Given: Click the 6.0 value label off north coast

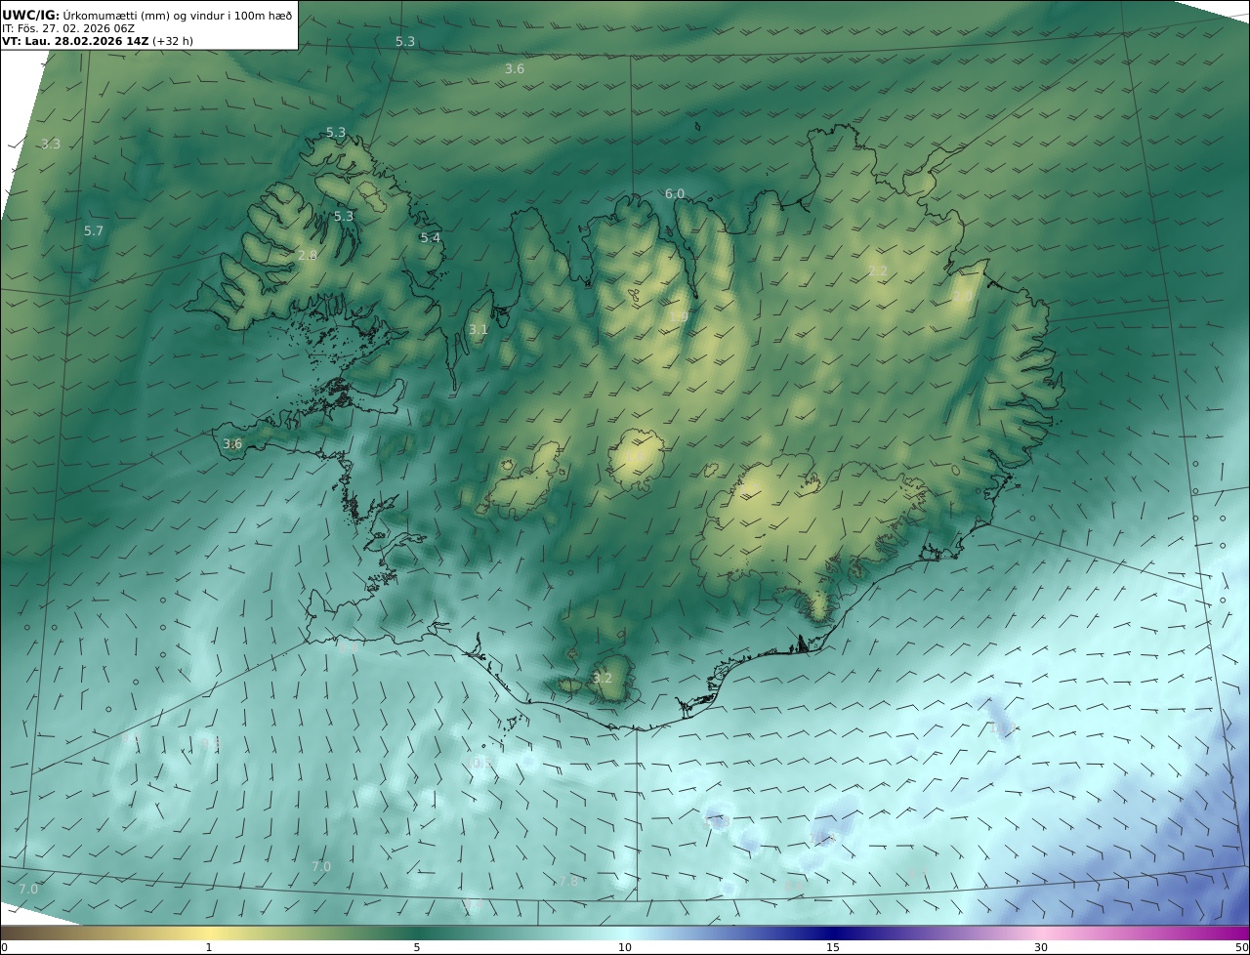Looking at the screenshot, I should [x=675, y=194].
